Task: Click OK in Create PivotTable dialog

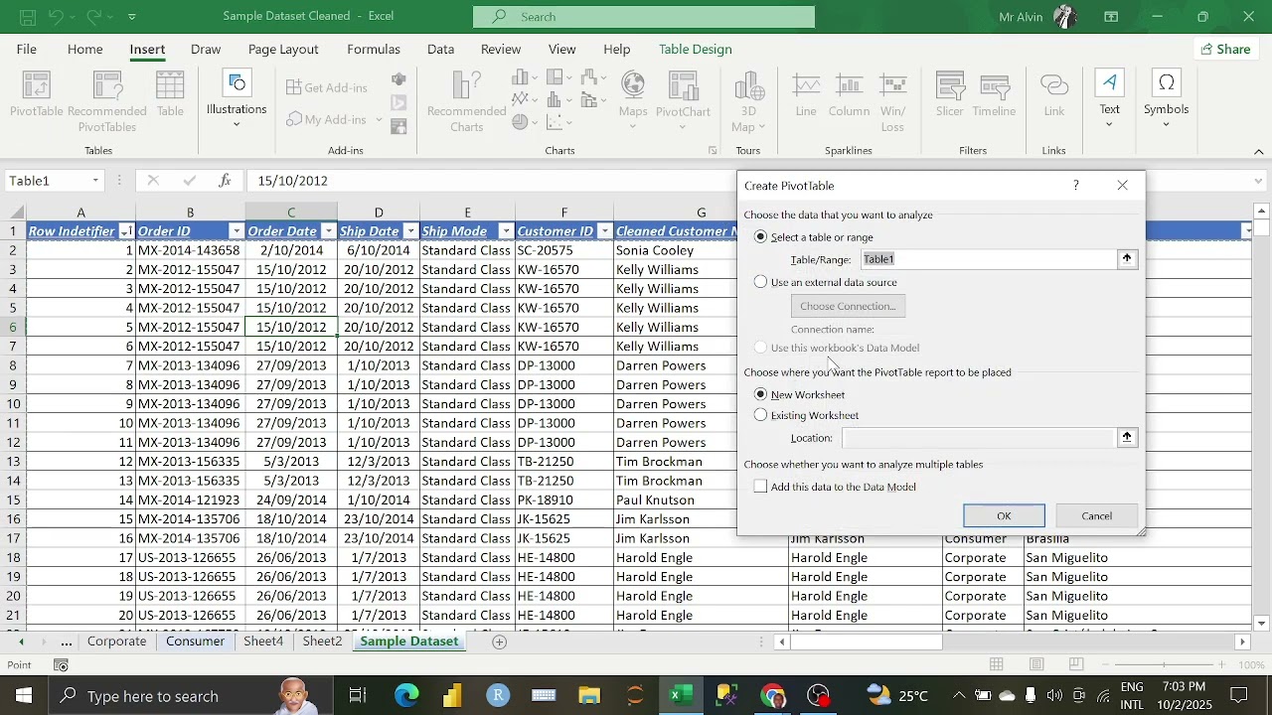Action: (x=1004, y=515)
